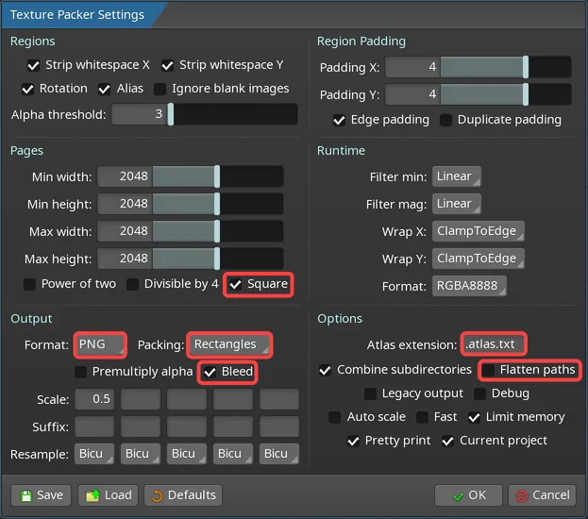
Task: Click the Atlas extension text field
Action: [493, 345]
